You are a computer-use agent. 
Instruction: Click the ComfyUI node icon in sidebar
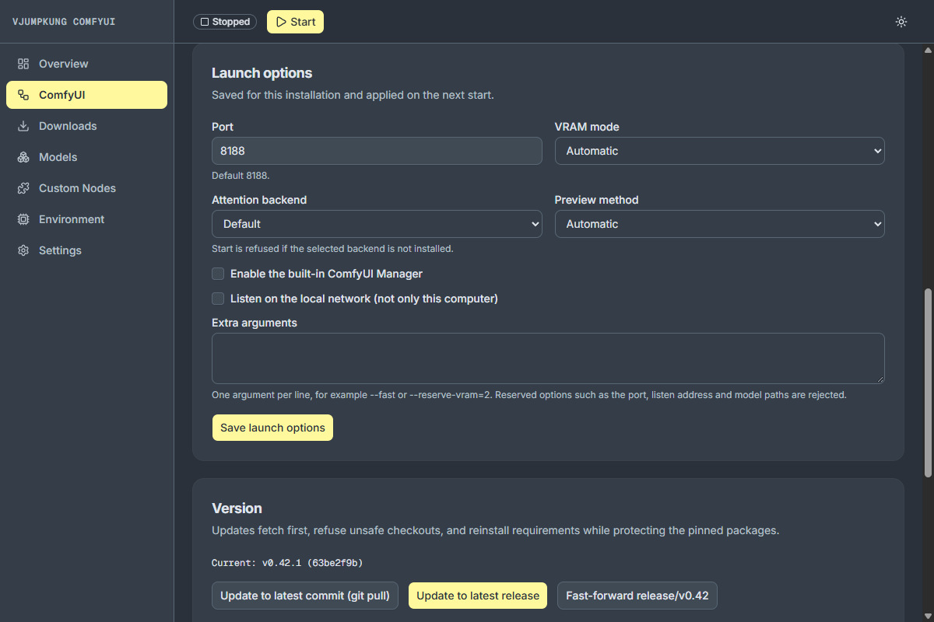click(23, 95)
